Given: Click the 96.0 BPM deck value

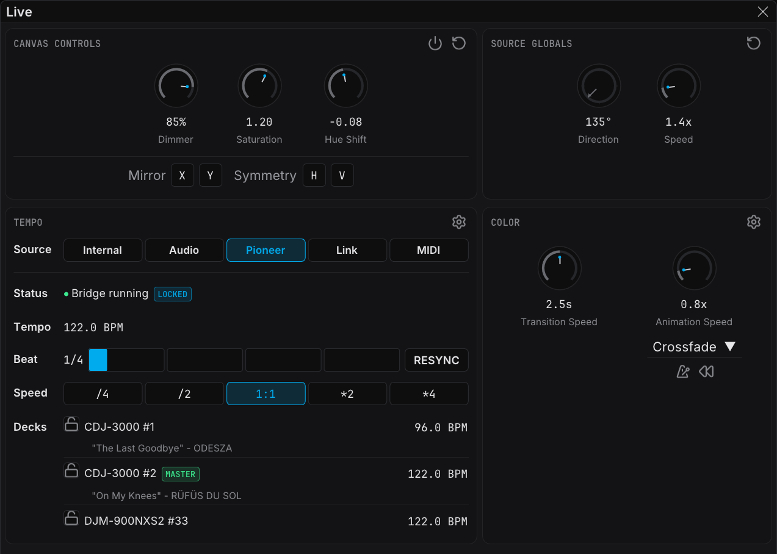Looking at the screenshot, I should point(441,428).
